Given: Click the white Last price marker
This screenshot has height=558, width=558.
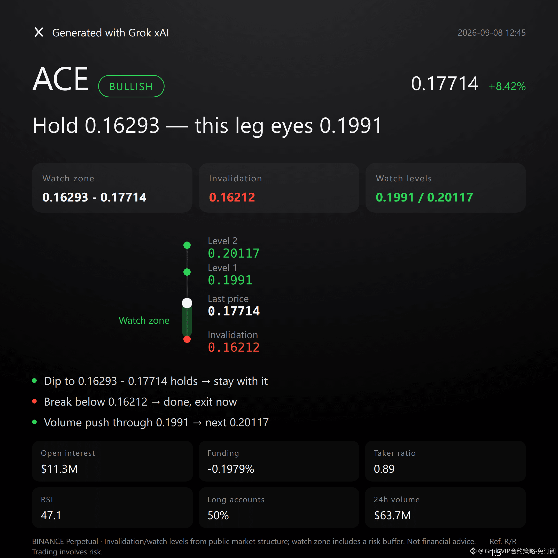Looking at the screenshot, I should point(187,303).
